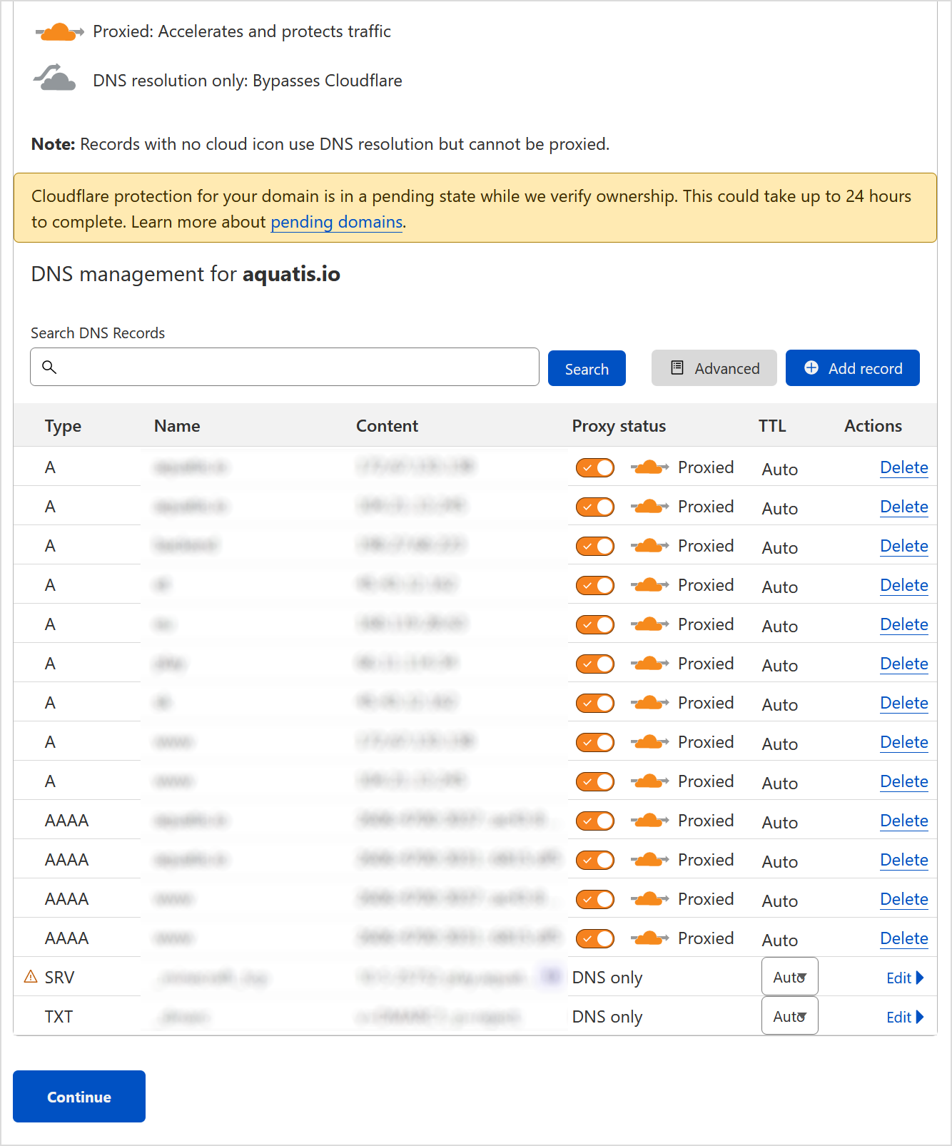The height and width of the screenshot is (1146, 952).
Task: Click the Actions column header
Action: (x=873, y=426)
